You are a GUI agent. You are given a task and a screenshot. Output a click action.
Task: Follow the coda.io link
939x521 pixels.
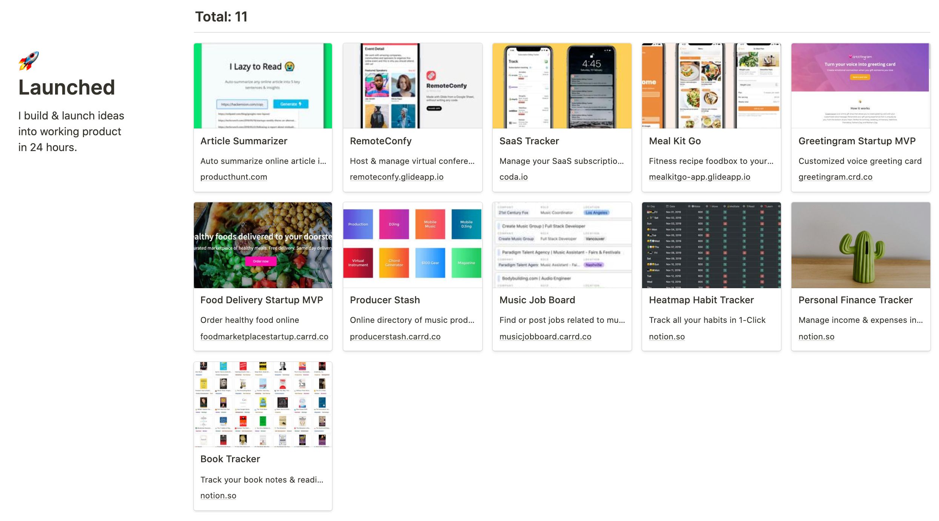[513, 177]
